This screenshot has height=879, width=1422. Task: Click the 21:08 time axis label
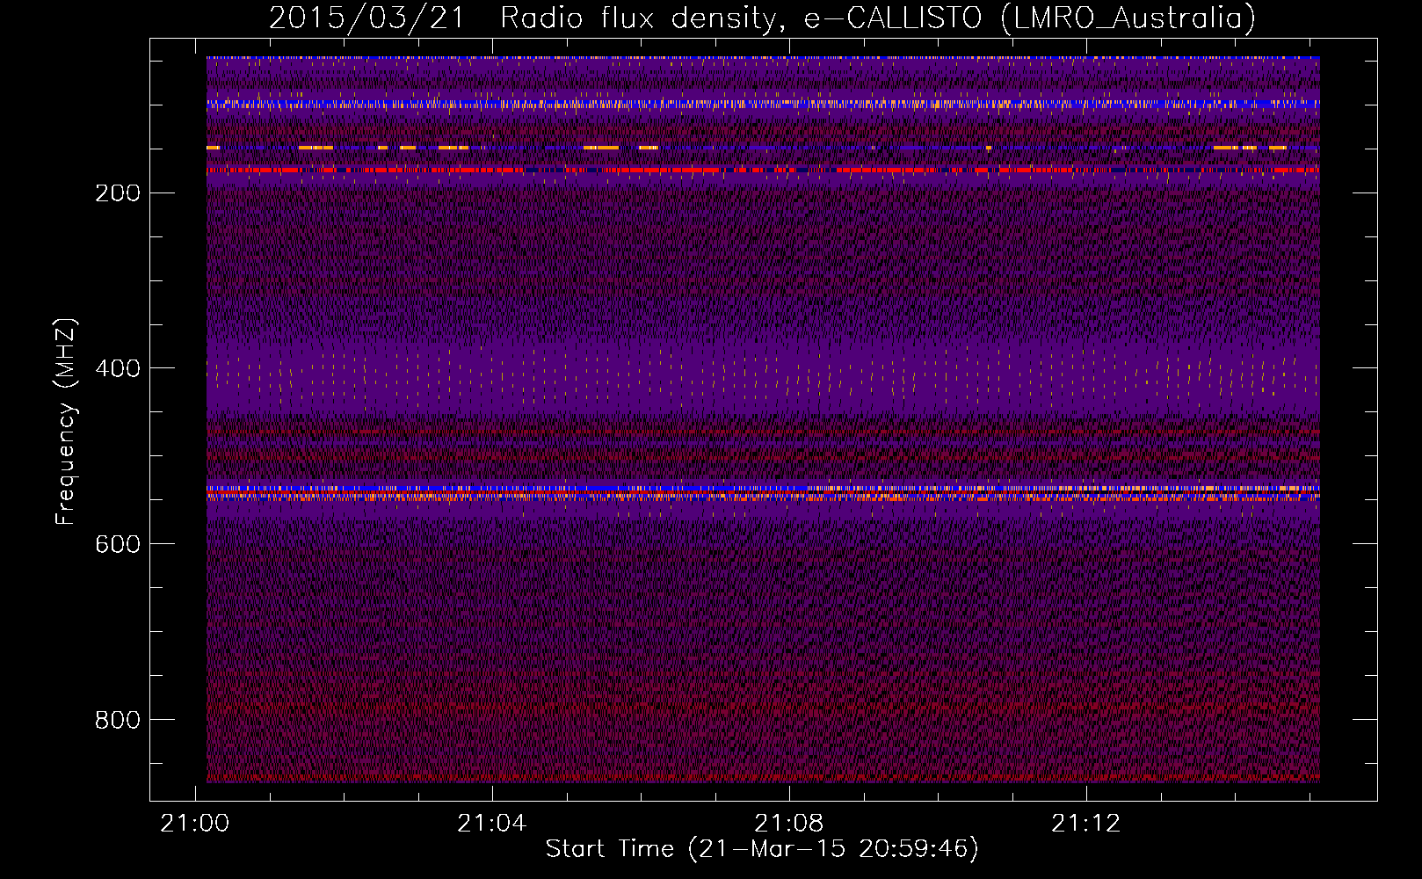click(789, 824)
